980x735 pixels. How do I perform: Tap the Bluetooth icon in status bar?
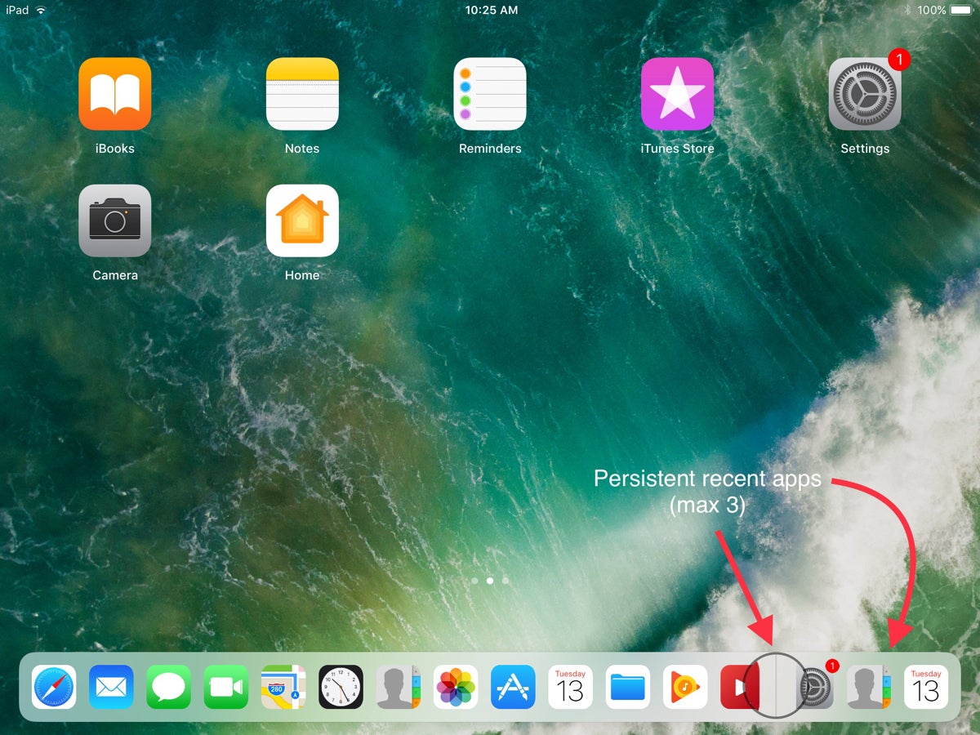click(908, 10)
